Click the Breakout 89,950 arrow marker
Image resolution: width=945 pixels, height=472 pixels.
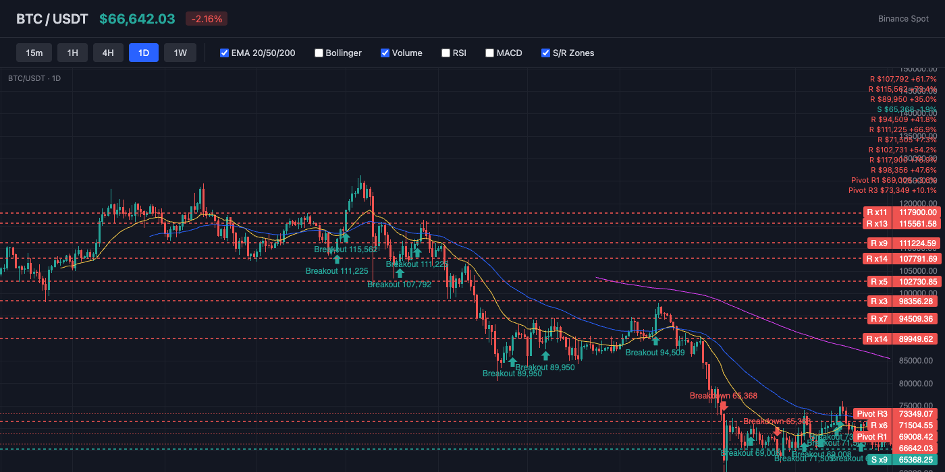pyautogui.click(x=512, y=361)
